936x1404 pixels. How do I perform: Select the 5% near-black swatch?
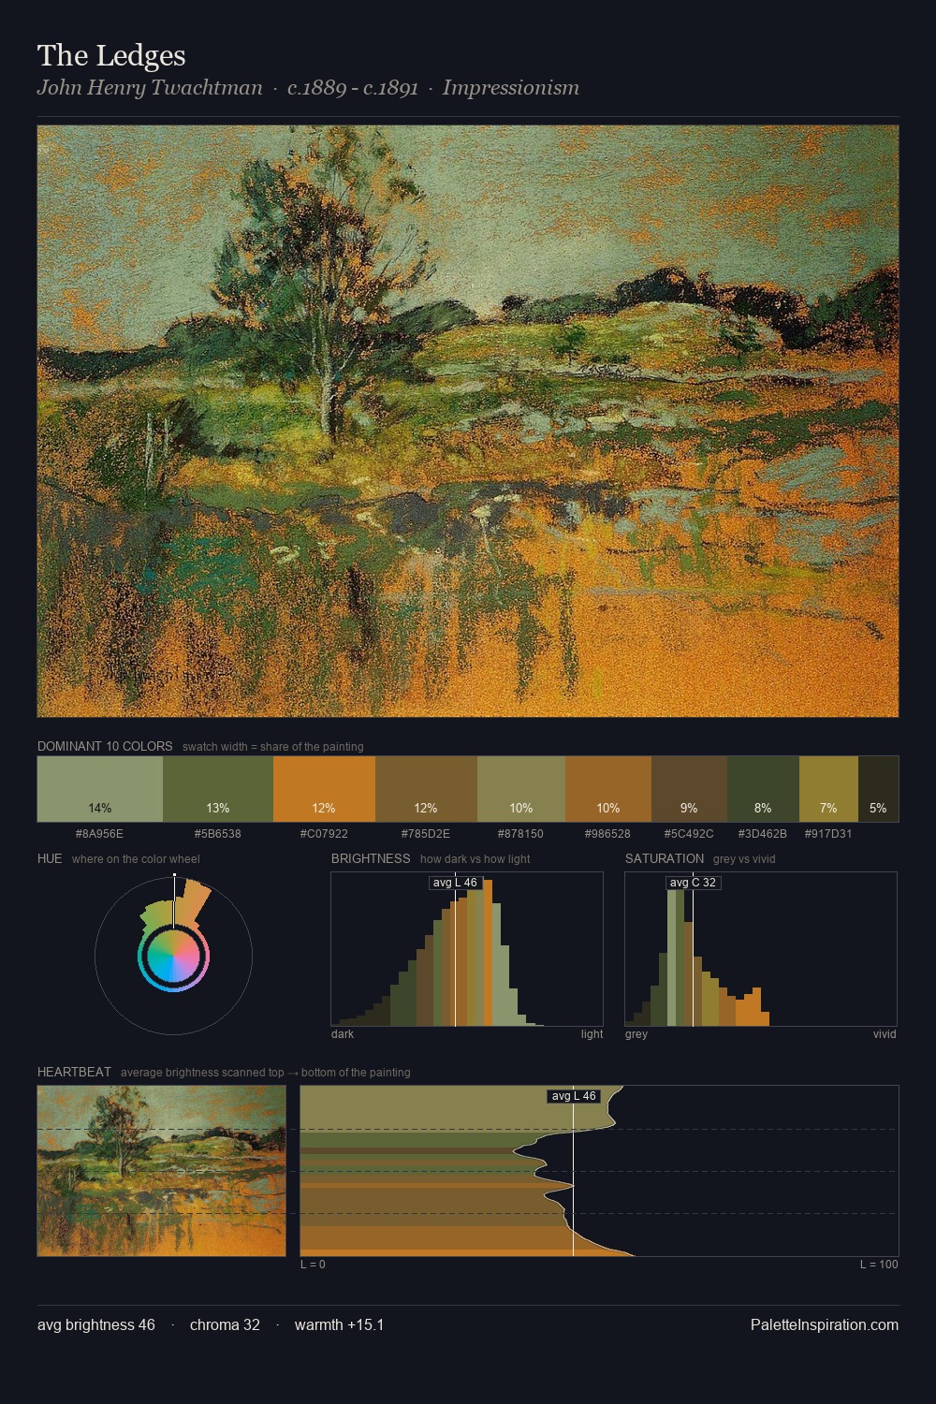pos(878,789)
